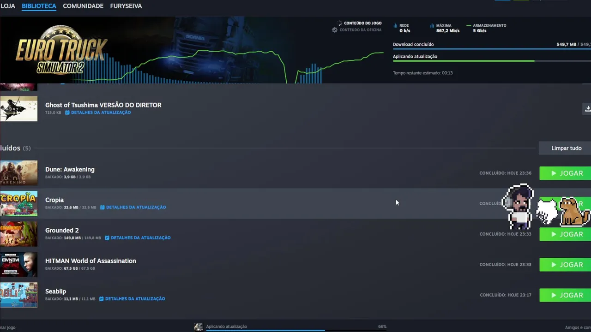Open the Seablip thumbnail
The height and width of the screenshot is (332, 591).
pyautogui.click(x=18, y=295)
